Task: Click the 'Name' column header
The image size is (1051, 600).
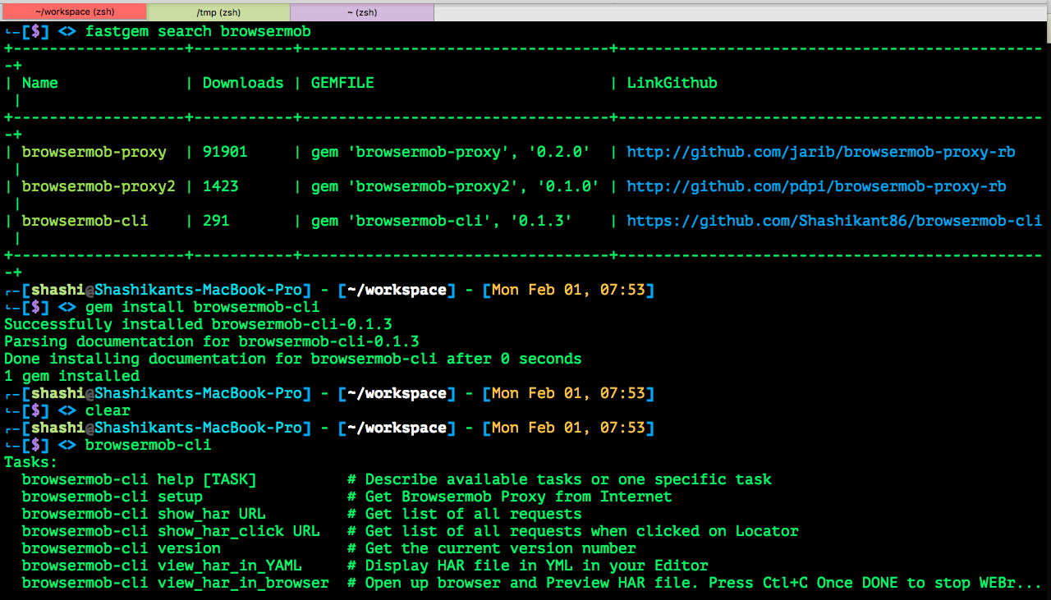Action: [40, 83]
